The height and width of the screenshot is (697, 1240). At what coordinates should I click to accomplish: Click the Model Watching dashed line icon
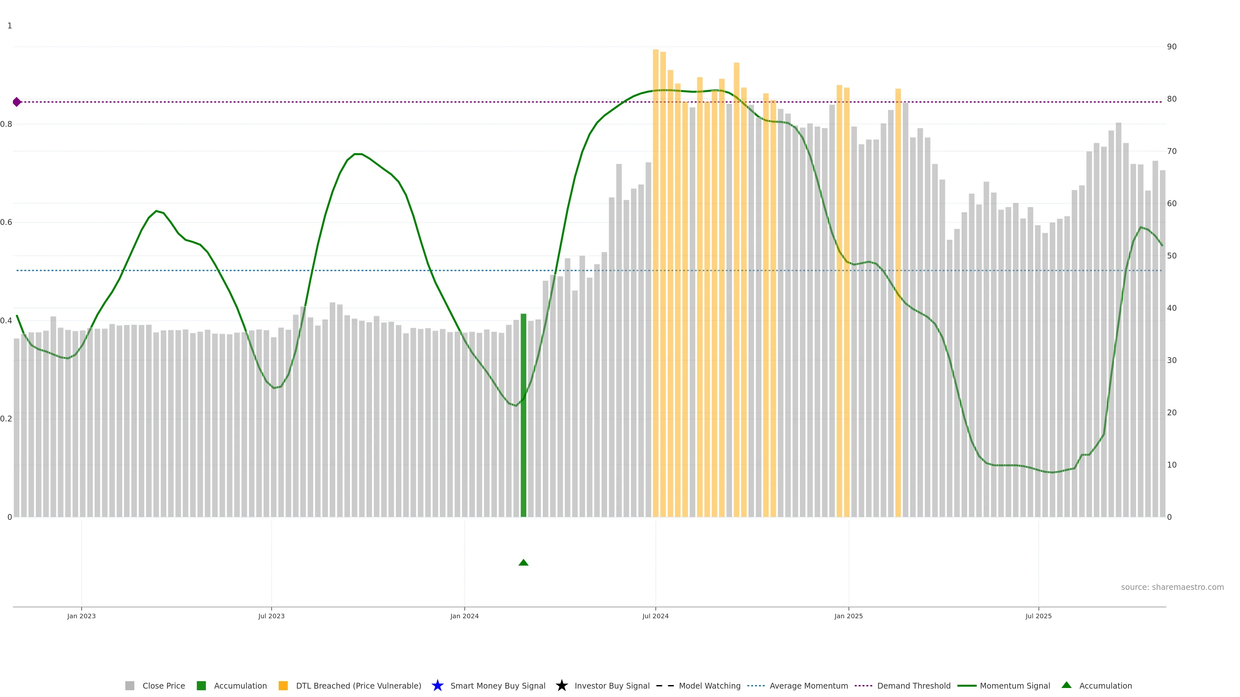coord(665,685)
